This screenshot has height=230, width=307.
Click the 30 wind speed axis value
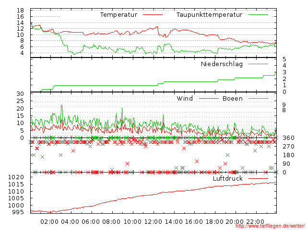[20, 94]
